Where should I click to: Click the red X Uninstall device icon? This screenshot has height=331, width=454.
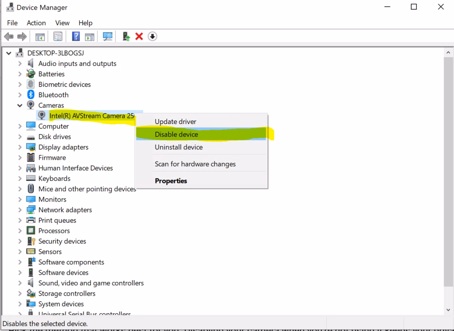(139, 36)
